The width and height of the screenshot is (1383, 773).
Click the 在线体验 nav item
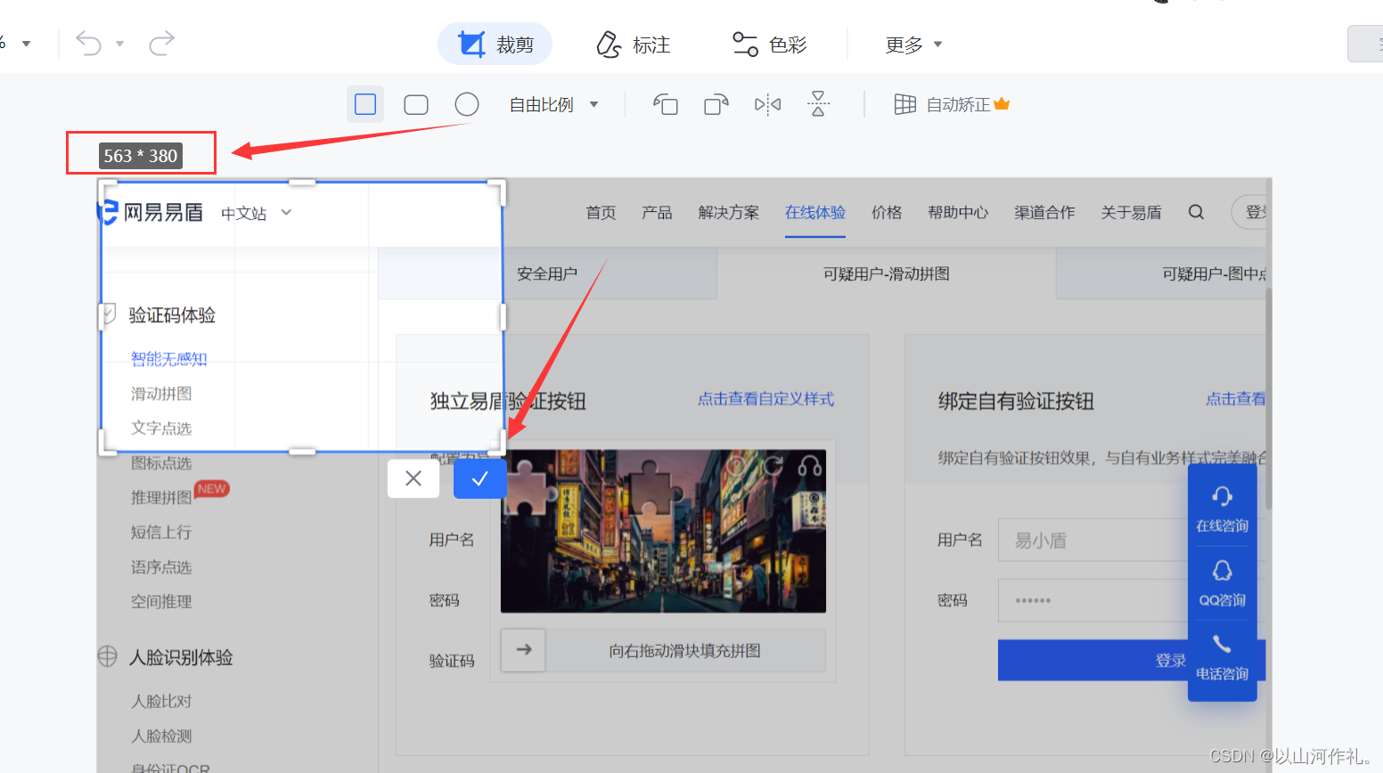point(815,213)
